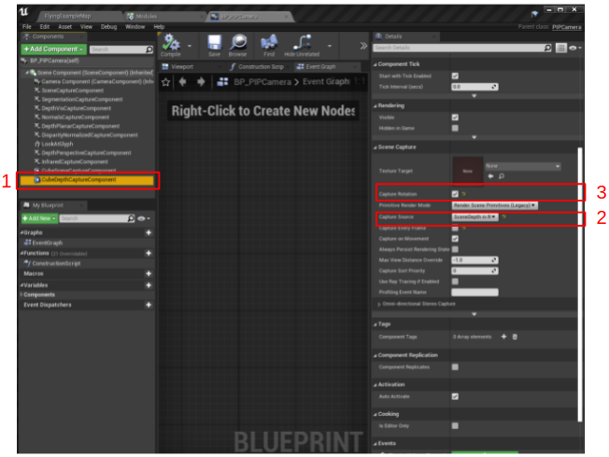609x457 pixels.
Task: Toggle Visible rendering checkbox
Action: click(x=455, y=118)
